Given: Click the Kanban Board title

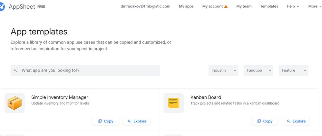Looking at the screenshot, I should click(x=206, y=97).
